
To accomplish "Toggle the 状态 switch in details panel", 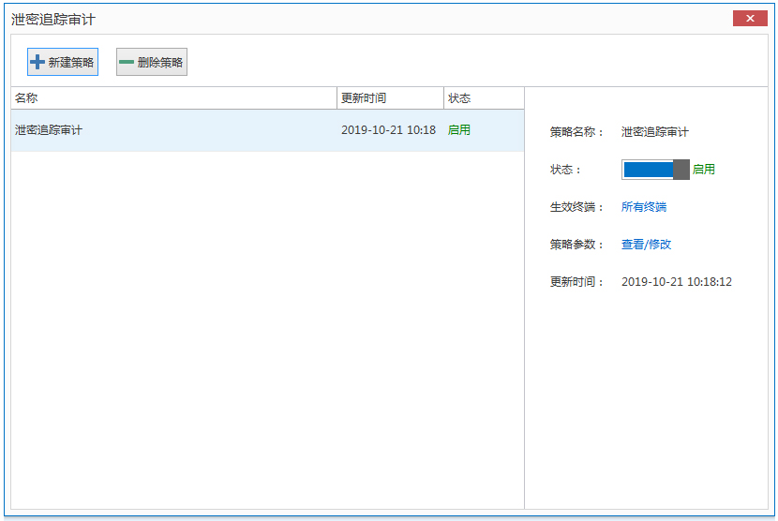I will click(x=655, y=170).
